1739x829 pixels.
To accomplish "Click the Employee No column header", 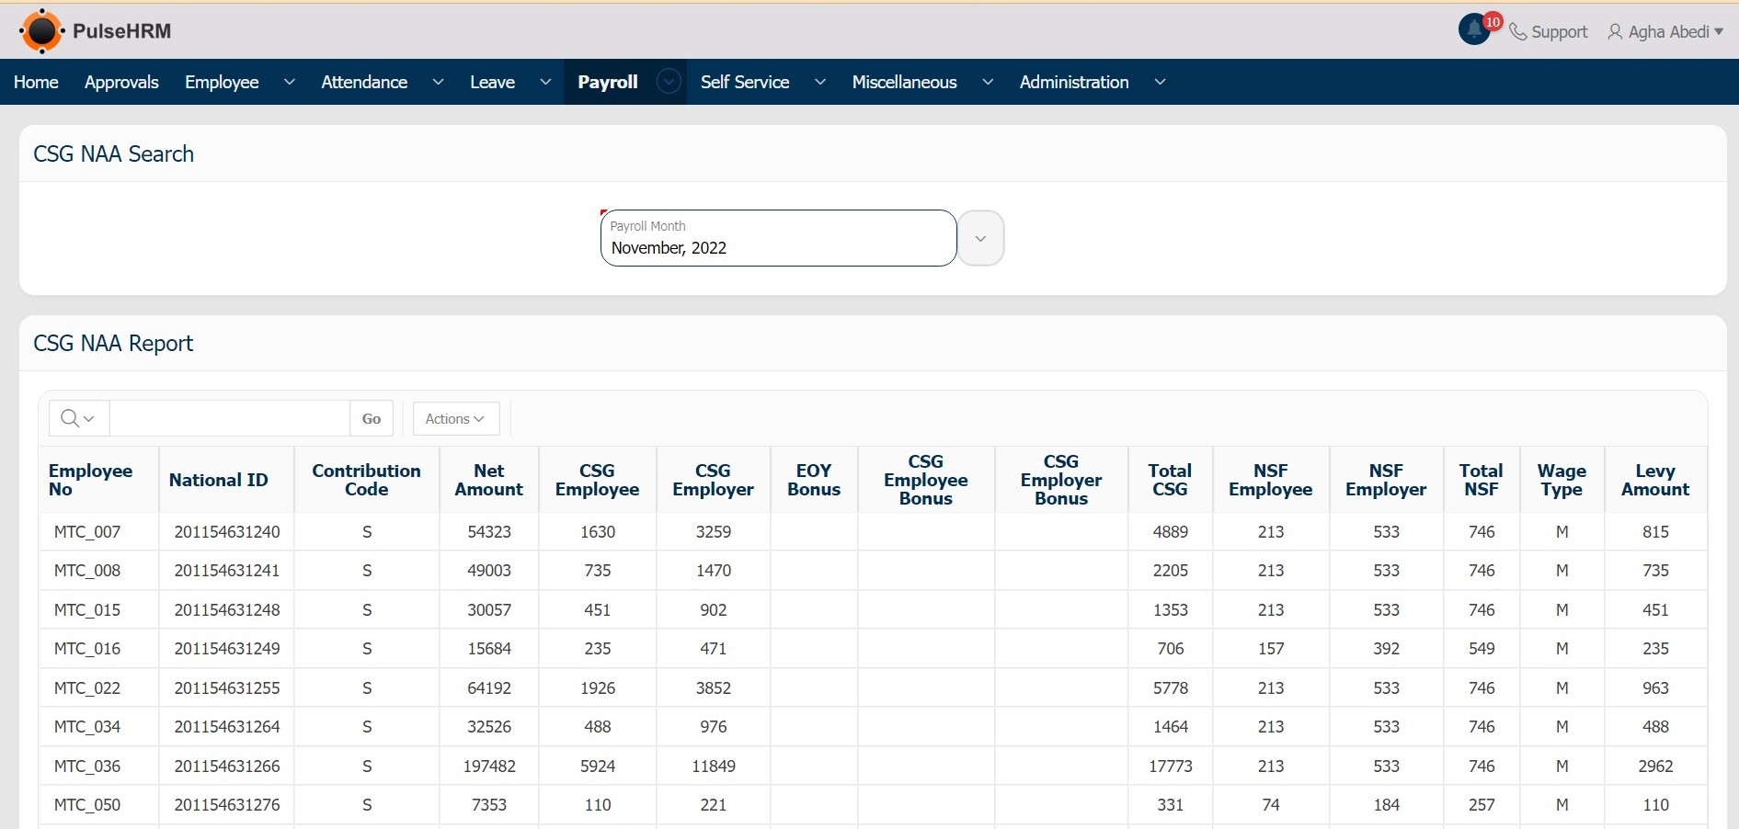I will click(x=90, y=480).
